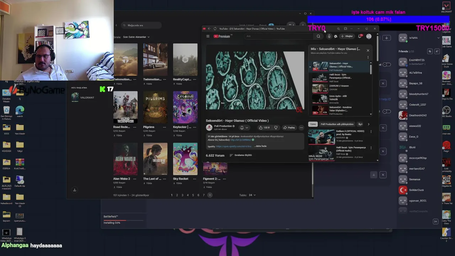Click the Keylocker game cover

pos(185,107)
